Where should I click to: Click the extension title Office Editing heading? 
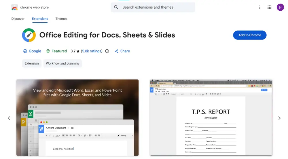pos(107,35)
